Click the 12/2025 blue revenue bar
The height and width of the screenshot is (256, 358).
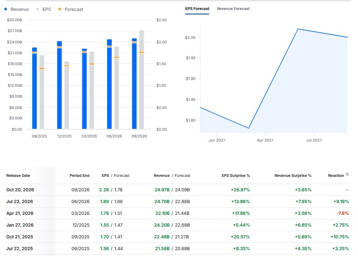(x=59, y=85)
